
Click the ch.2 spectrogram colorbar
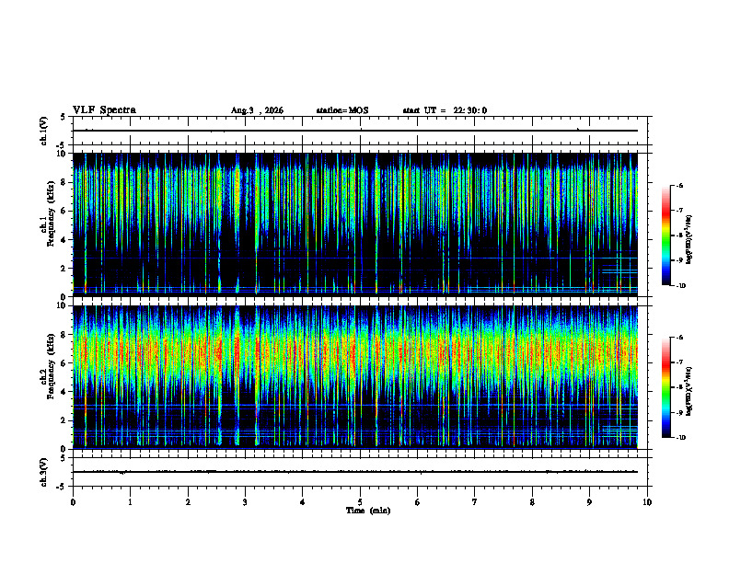click(x=665, y=387)
